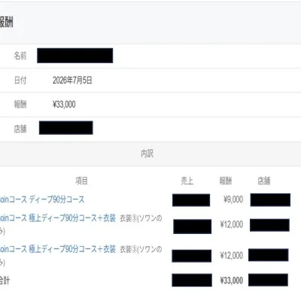Click the 店舗 column header in breakdown table
Image resolution: width=301 pixels, height=301 pixels.
click(264, 181)
